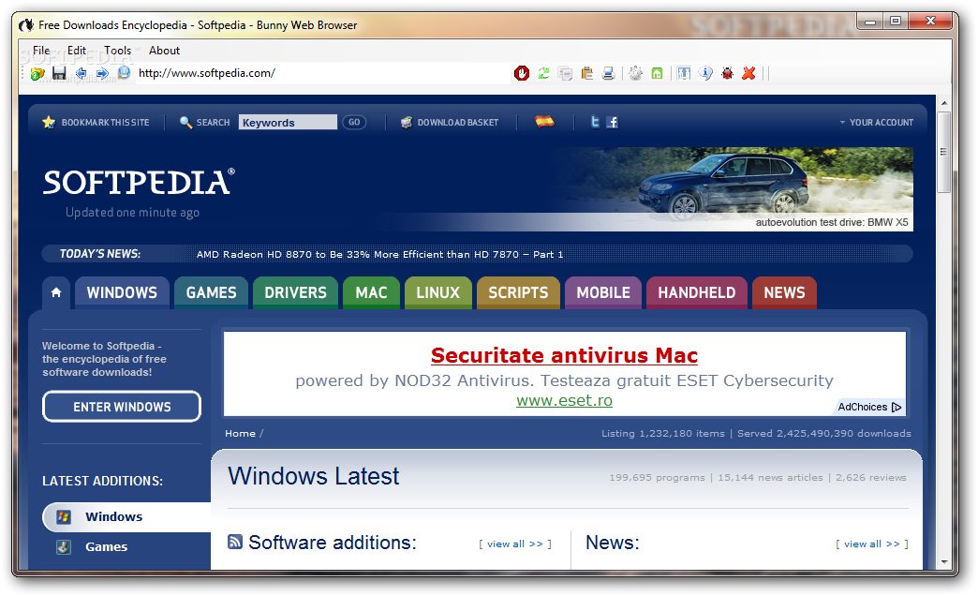Viewport: 978px width, 596px height.
Task: Go forward with the right arrow
Action: coord(102,74)
